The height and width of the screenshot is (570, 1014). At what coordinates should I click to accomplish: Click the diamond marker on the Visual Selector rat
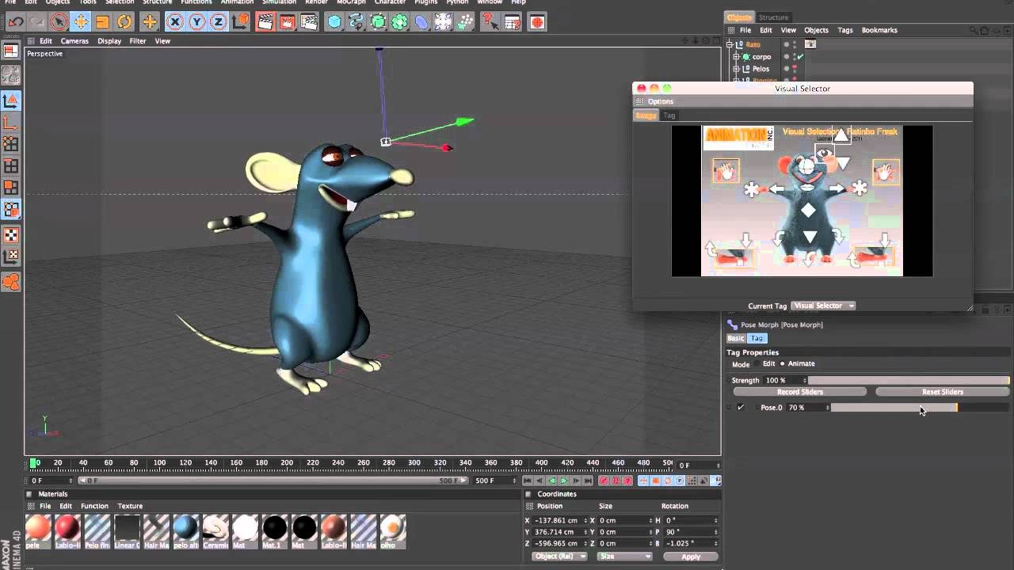point(808,211)
